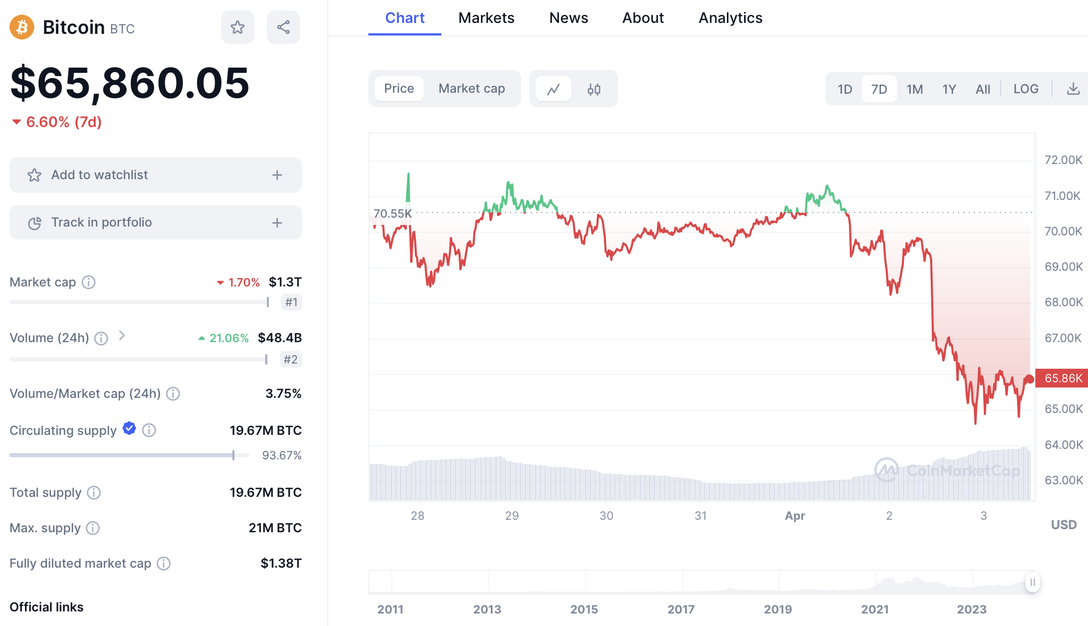Click Market cap info icon

(89, 282)
